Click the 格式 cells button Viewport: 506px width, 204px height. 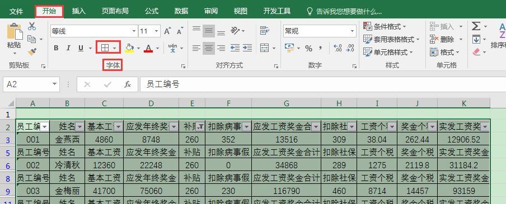click(444, 52)
